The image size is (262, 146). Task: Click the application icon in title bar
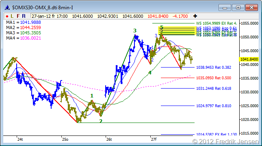point(7,8)
